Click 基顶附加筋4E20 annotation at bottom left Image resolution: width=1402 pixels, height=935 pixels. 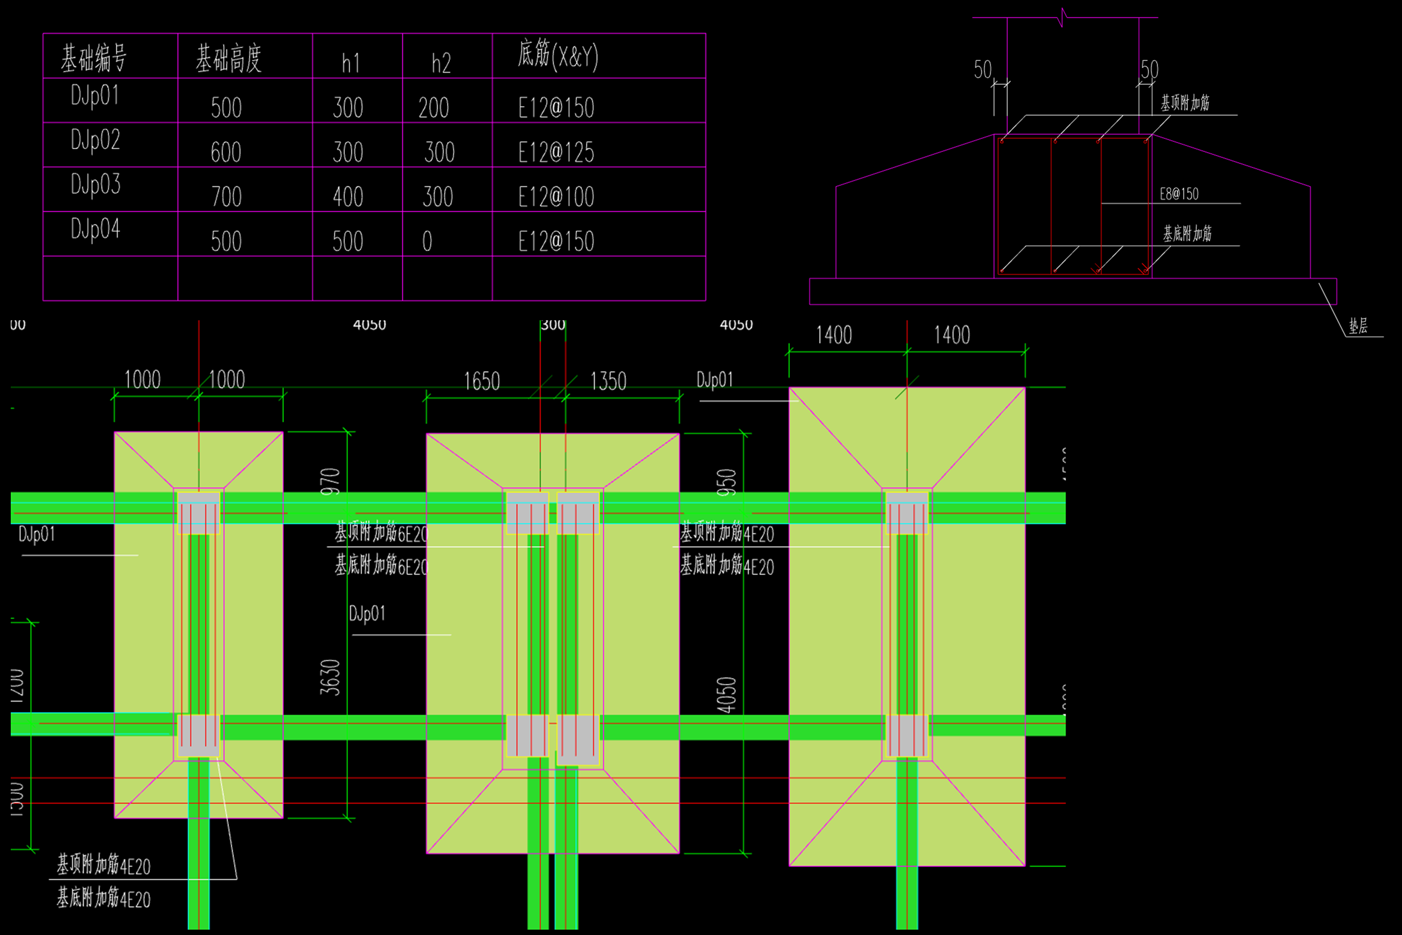click(104, 865)
